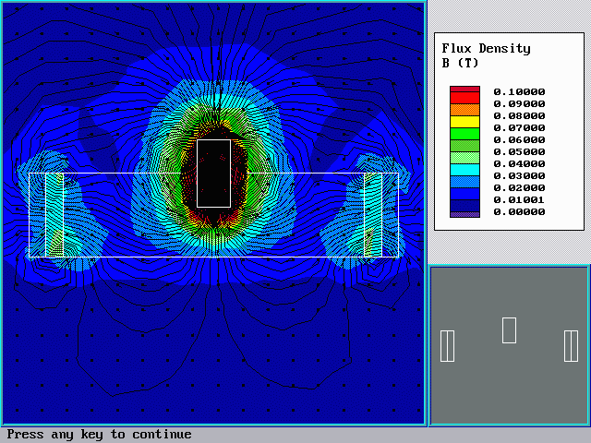Image resolution: width=591 pixels, height=443 pixels.
Task: Click the yellow 0.07000 legend swatch
Action: 464,122
